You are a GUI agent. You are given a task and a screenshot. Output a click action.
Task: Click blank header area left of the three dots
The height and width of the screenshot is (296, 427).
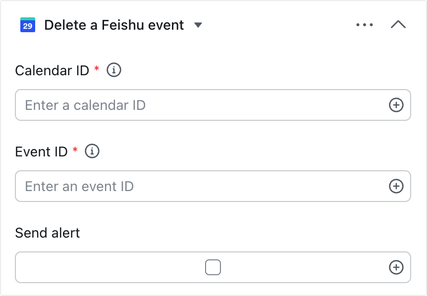(x=278, y=25)
